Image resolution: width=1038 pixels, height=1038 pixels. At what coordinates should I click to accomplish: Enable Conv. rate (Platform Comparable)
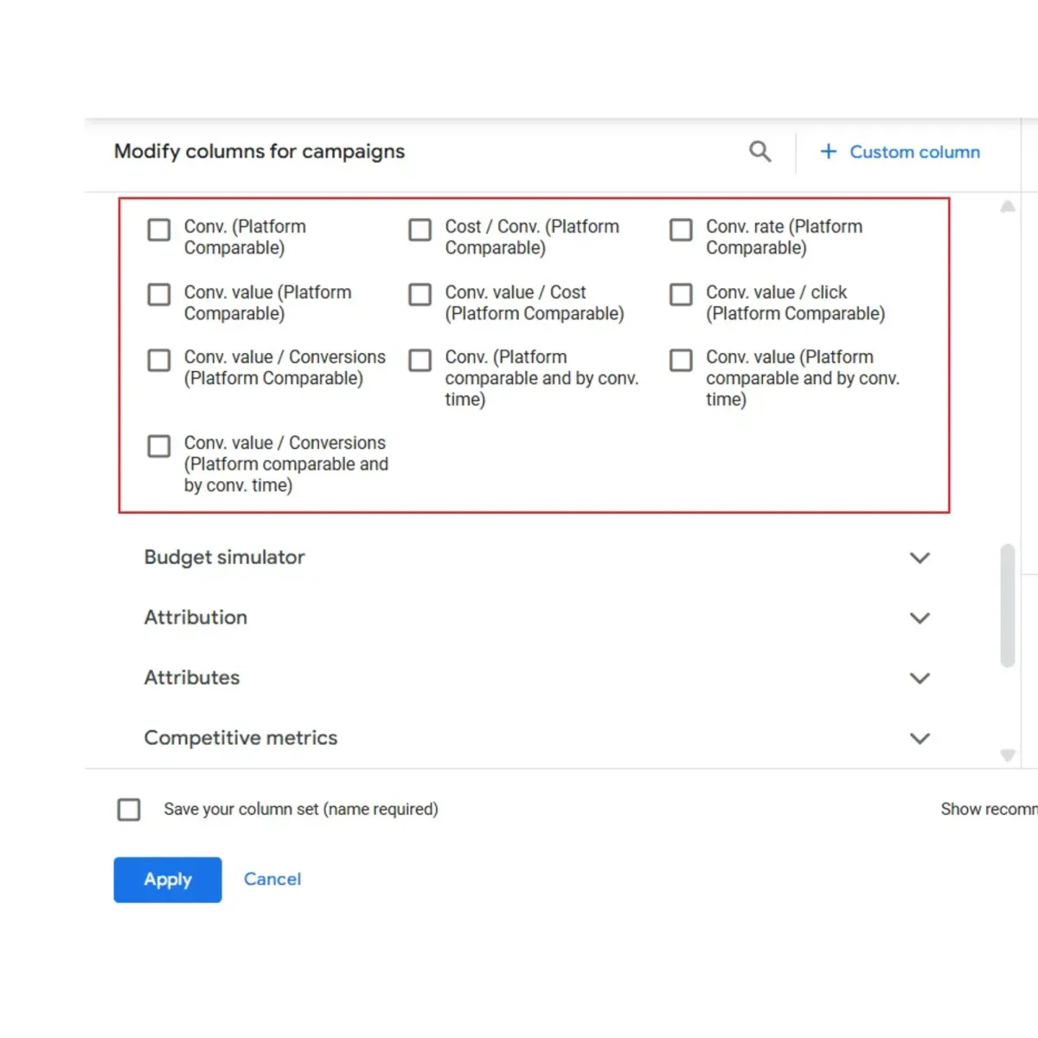(681, 229)
